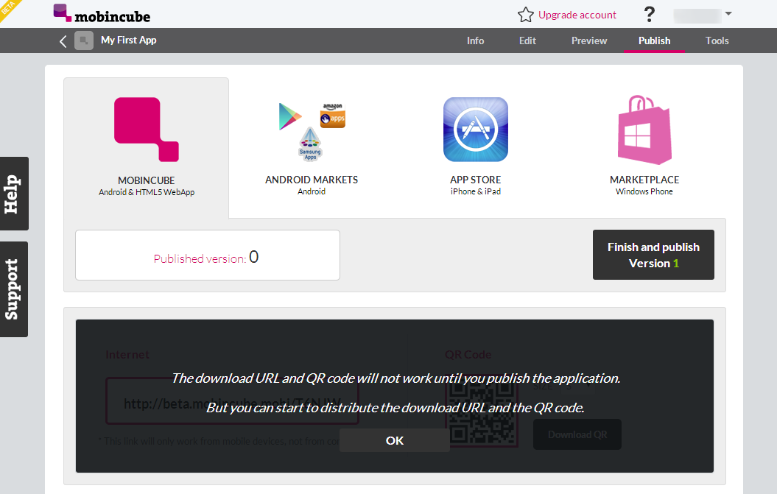
Task: Click the ANDROID MARKETS label
Action: 312,180
